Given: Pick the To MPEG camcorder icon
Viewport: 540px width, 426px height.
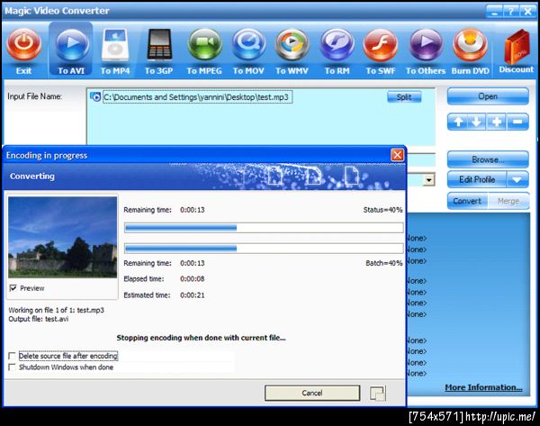Looking at the screenshot, I should 204,46.
